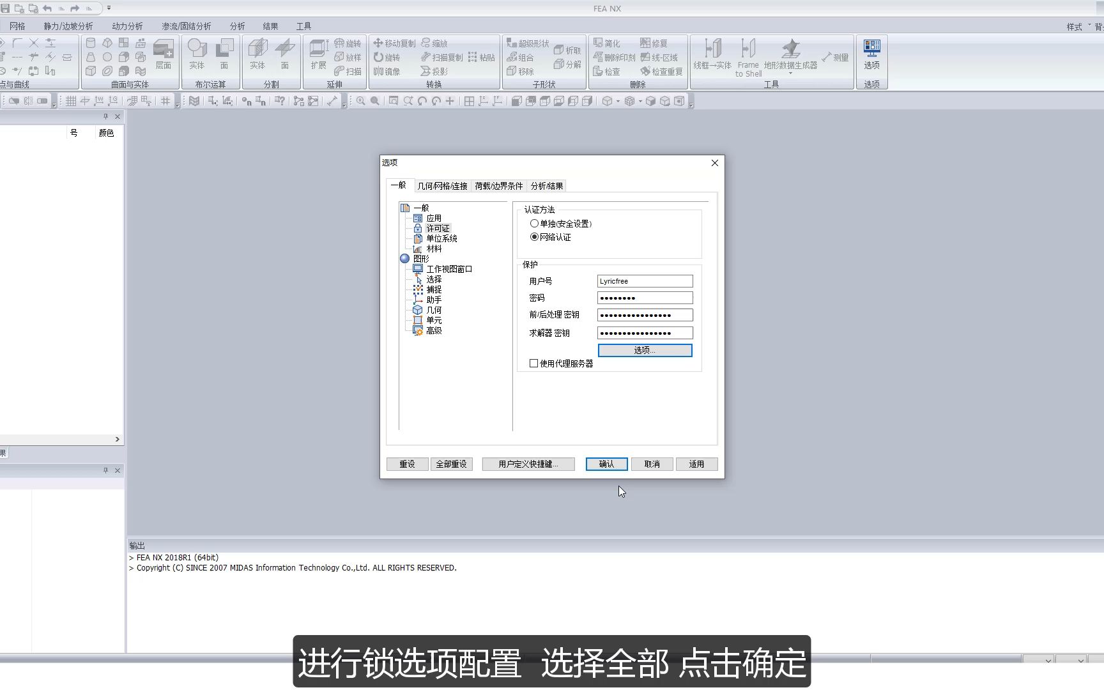Run the 检查重复 (check duplicate) tool
1104x690 pixels.
click(x=661, y=71)
